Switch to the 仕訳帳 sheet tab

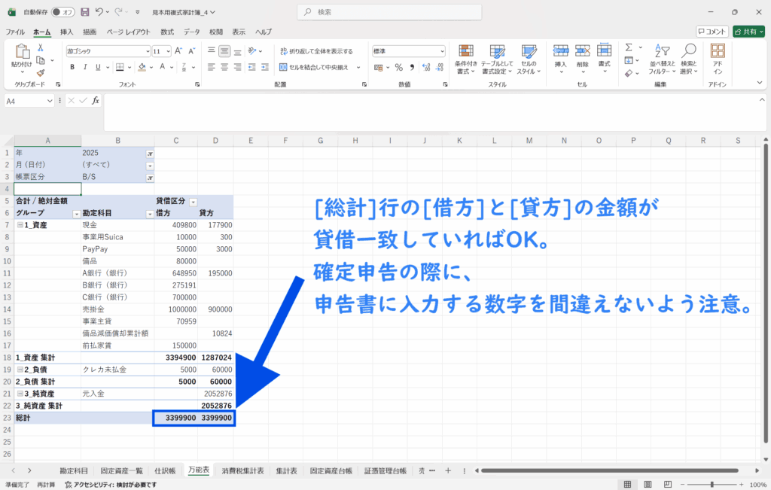165,470
